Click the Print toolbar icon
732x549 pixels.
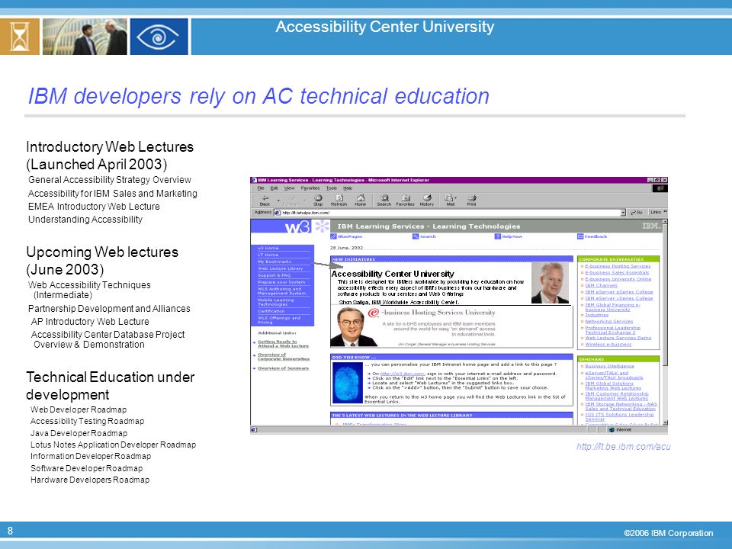point(471,201)
